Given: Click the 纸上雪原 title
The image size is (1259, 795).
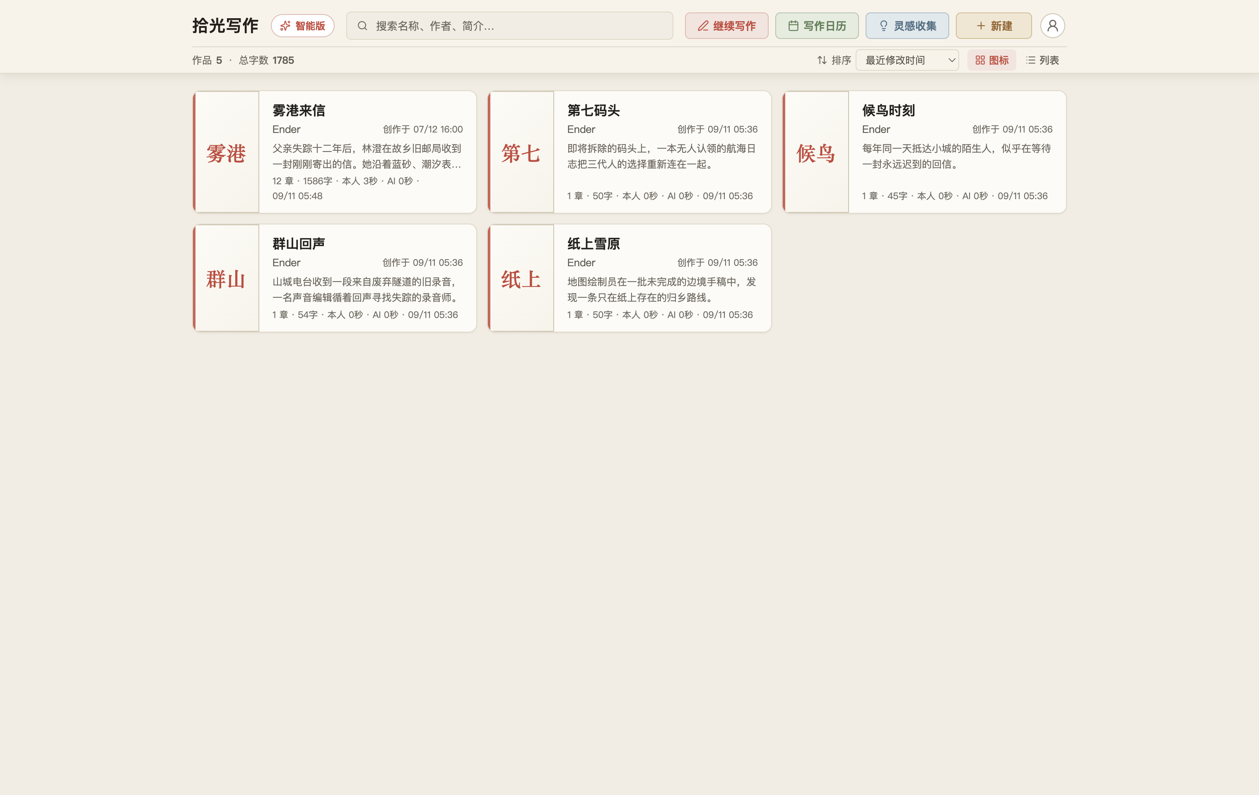Looking at the screenshot, I should pyautogui.click(x=593, y=243).
